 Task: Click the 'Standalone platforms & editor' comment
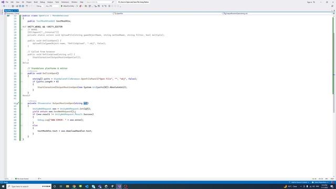pos(47,68)
